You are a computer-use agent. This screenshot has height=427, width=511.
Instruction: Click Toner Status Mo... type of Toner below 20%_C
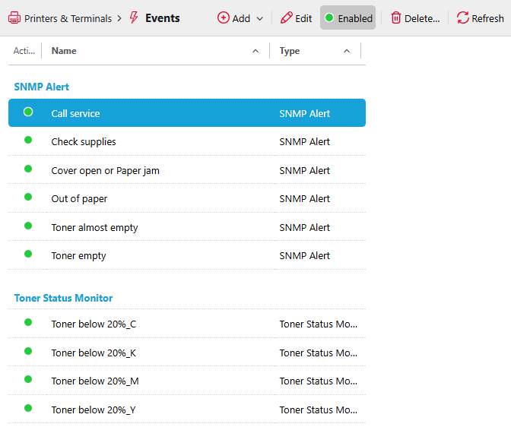point(319,324)
